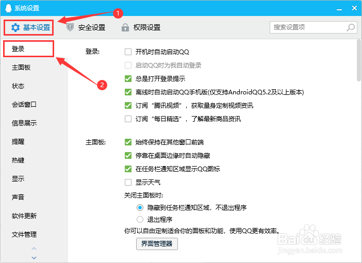This screenshot has height=263, width=362.
Task: Check the 订阅“每日精选” option
Action: point(128,119)
